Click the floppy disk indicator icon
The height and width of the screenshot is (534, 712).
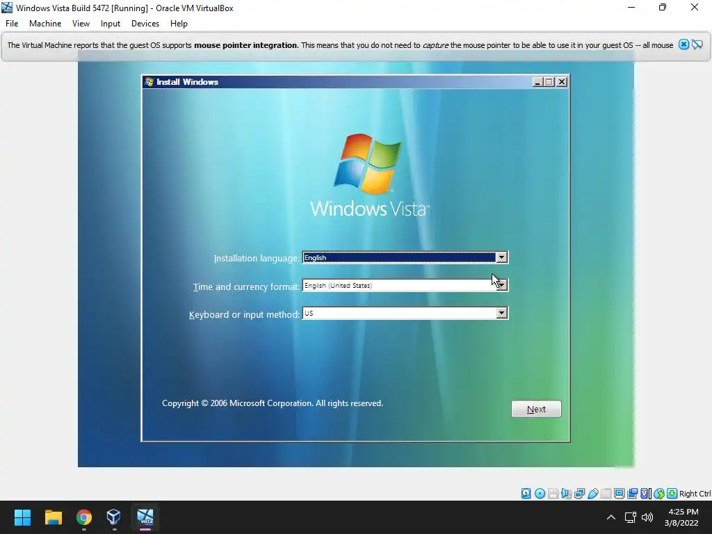point(553,493)
